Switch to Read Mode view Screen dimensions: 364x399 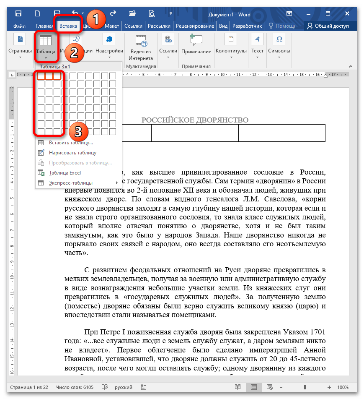238,387
